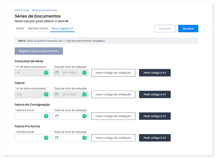Focus the Fatura Pro forma Número inicial field

click(29, 138)
